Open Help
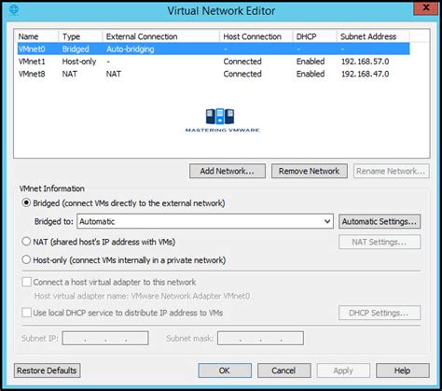 point(403,370)
